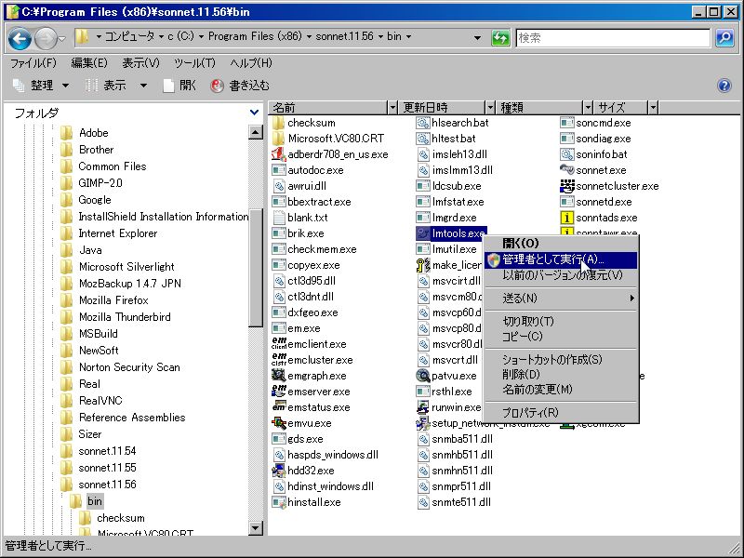Open the blue help question mark icon
Image resolution: width=744 pixels, height=558 pixels.
724,86
